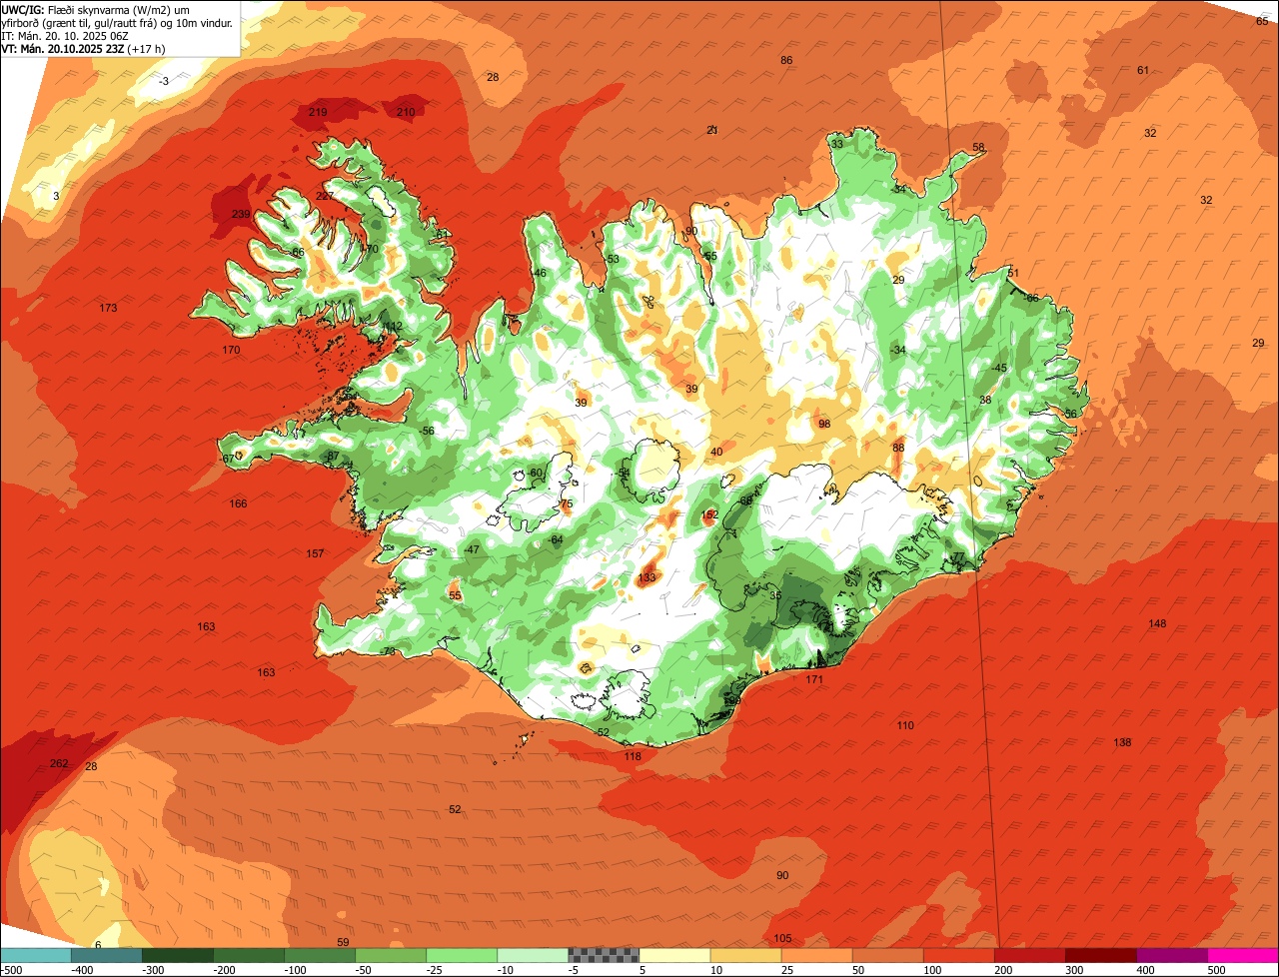Click the legend swatch between 25 and 50
The height and width of the screenshot is (977, 1279).
(816, 955)
